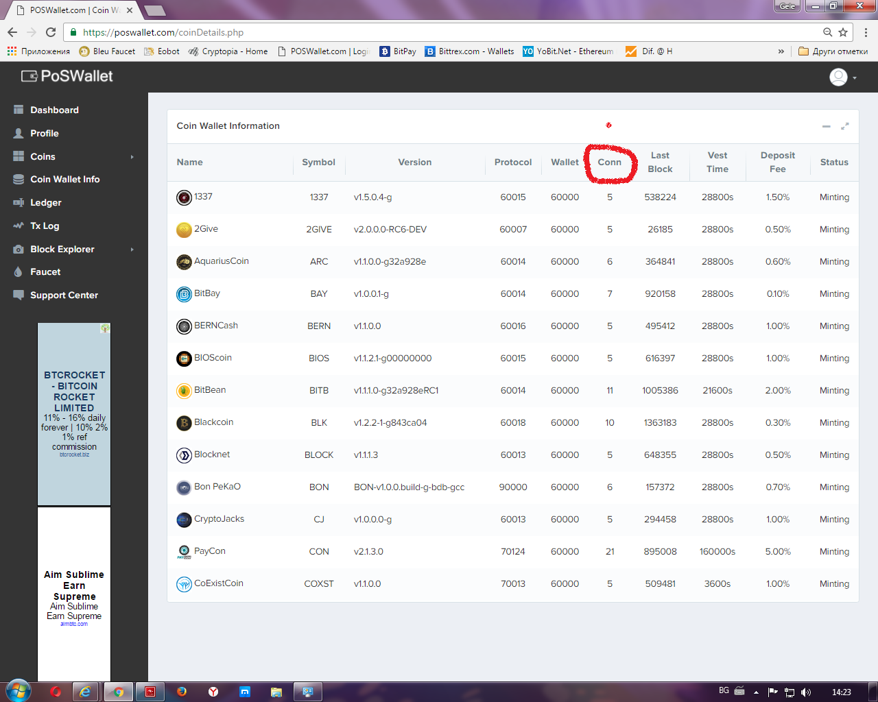This screenshot has height=702, width=878.
Task: Expand the Coins submenu arrow
Action: click(x=132, y=157)
